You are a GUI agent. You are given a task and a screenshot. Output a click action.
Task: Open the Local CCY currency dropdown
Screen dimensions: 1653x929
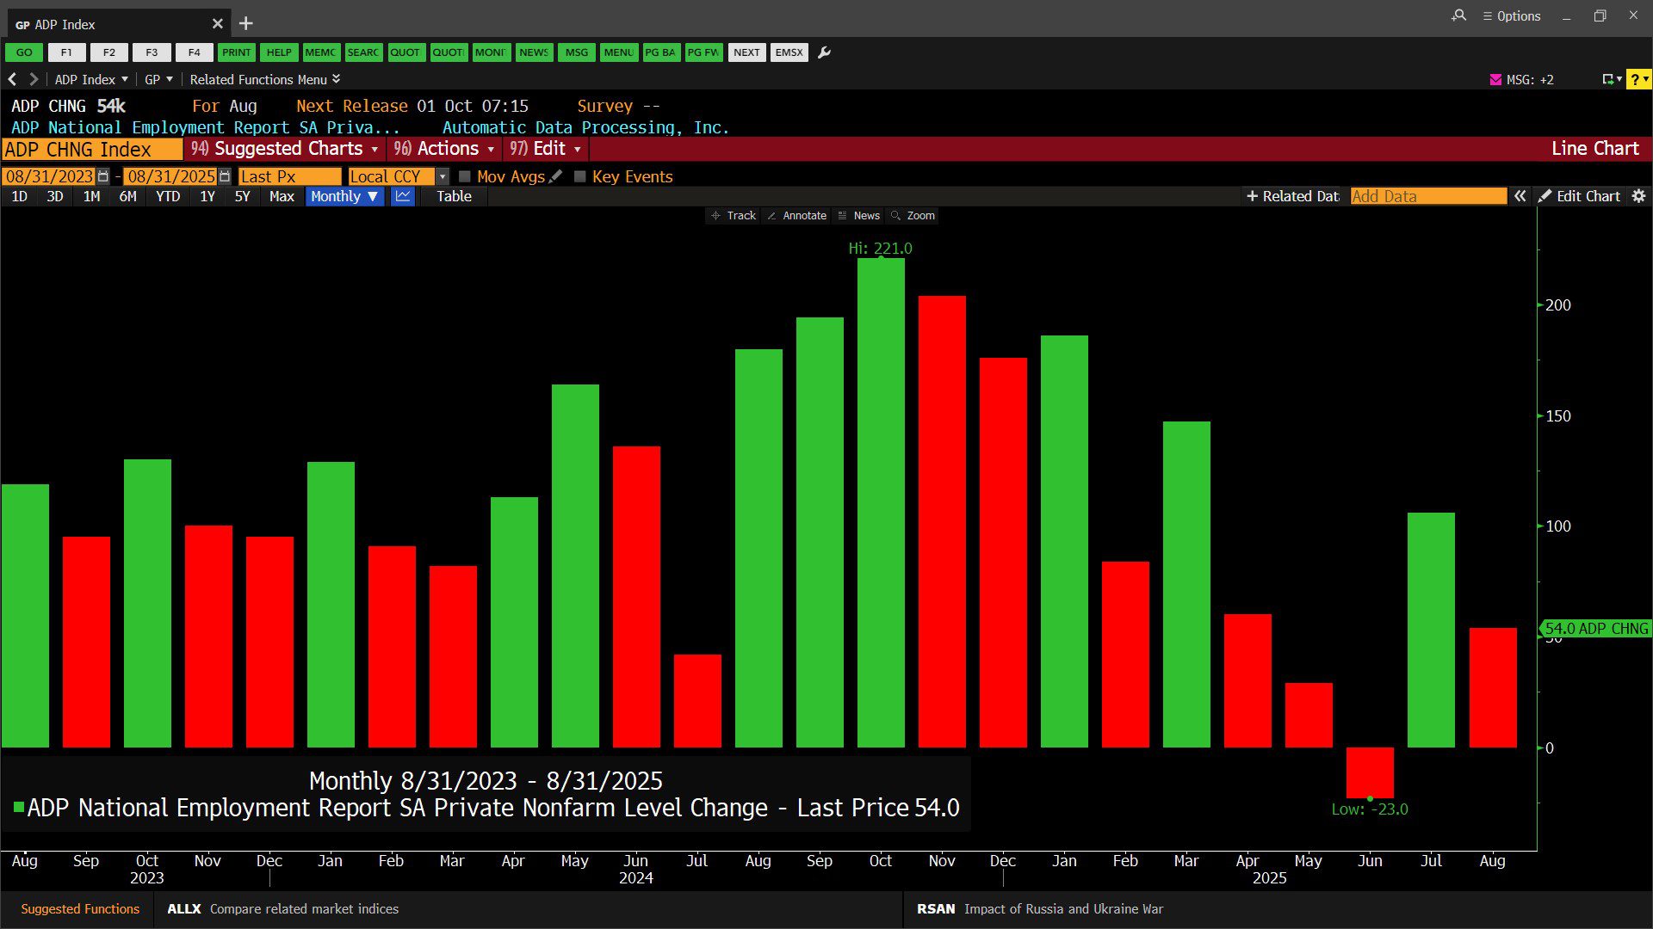[x=443, y=176]
